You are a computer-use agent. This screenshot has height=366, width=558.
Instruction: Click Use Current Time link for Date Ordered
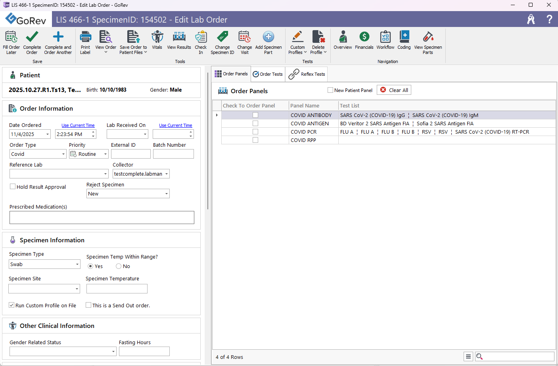(78, 125)
